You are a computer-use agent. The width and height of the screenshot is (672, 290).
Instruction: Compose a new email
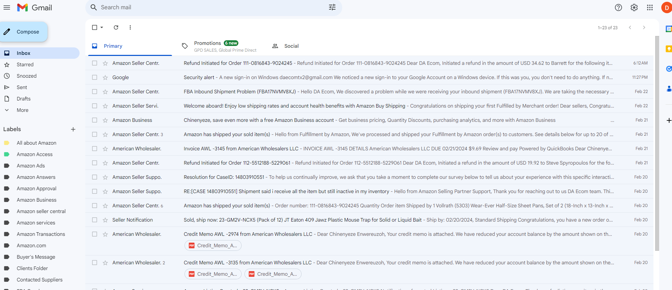point(24,32)
